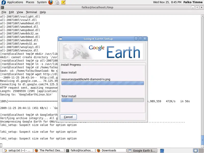Minimize the terminal window

click(x=193, y=7)
